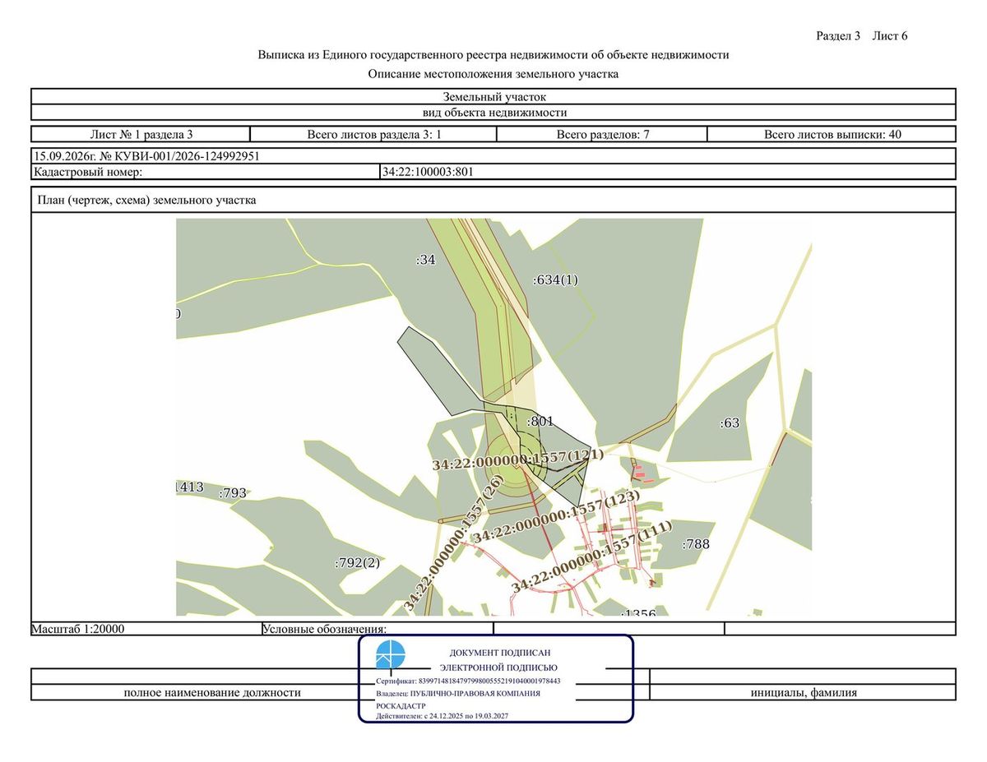Select the heading "План (чертеж, схема) земельного участка"
The height and width of the screenshot is (762, 987).
pyautogui.click(x=147, y=200)
